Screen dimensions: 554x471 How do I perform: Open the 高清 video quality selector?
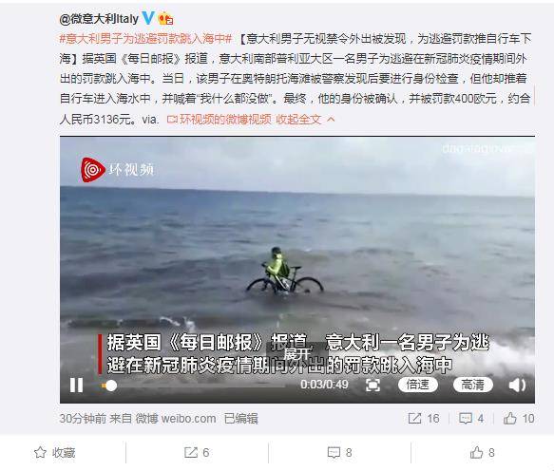click(x=472, y=385)
